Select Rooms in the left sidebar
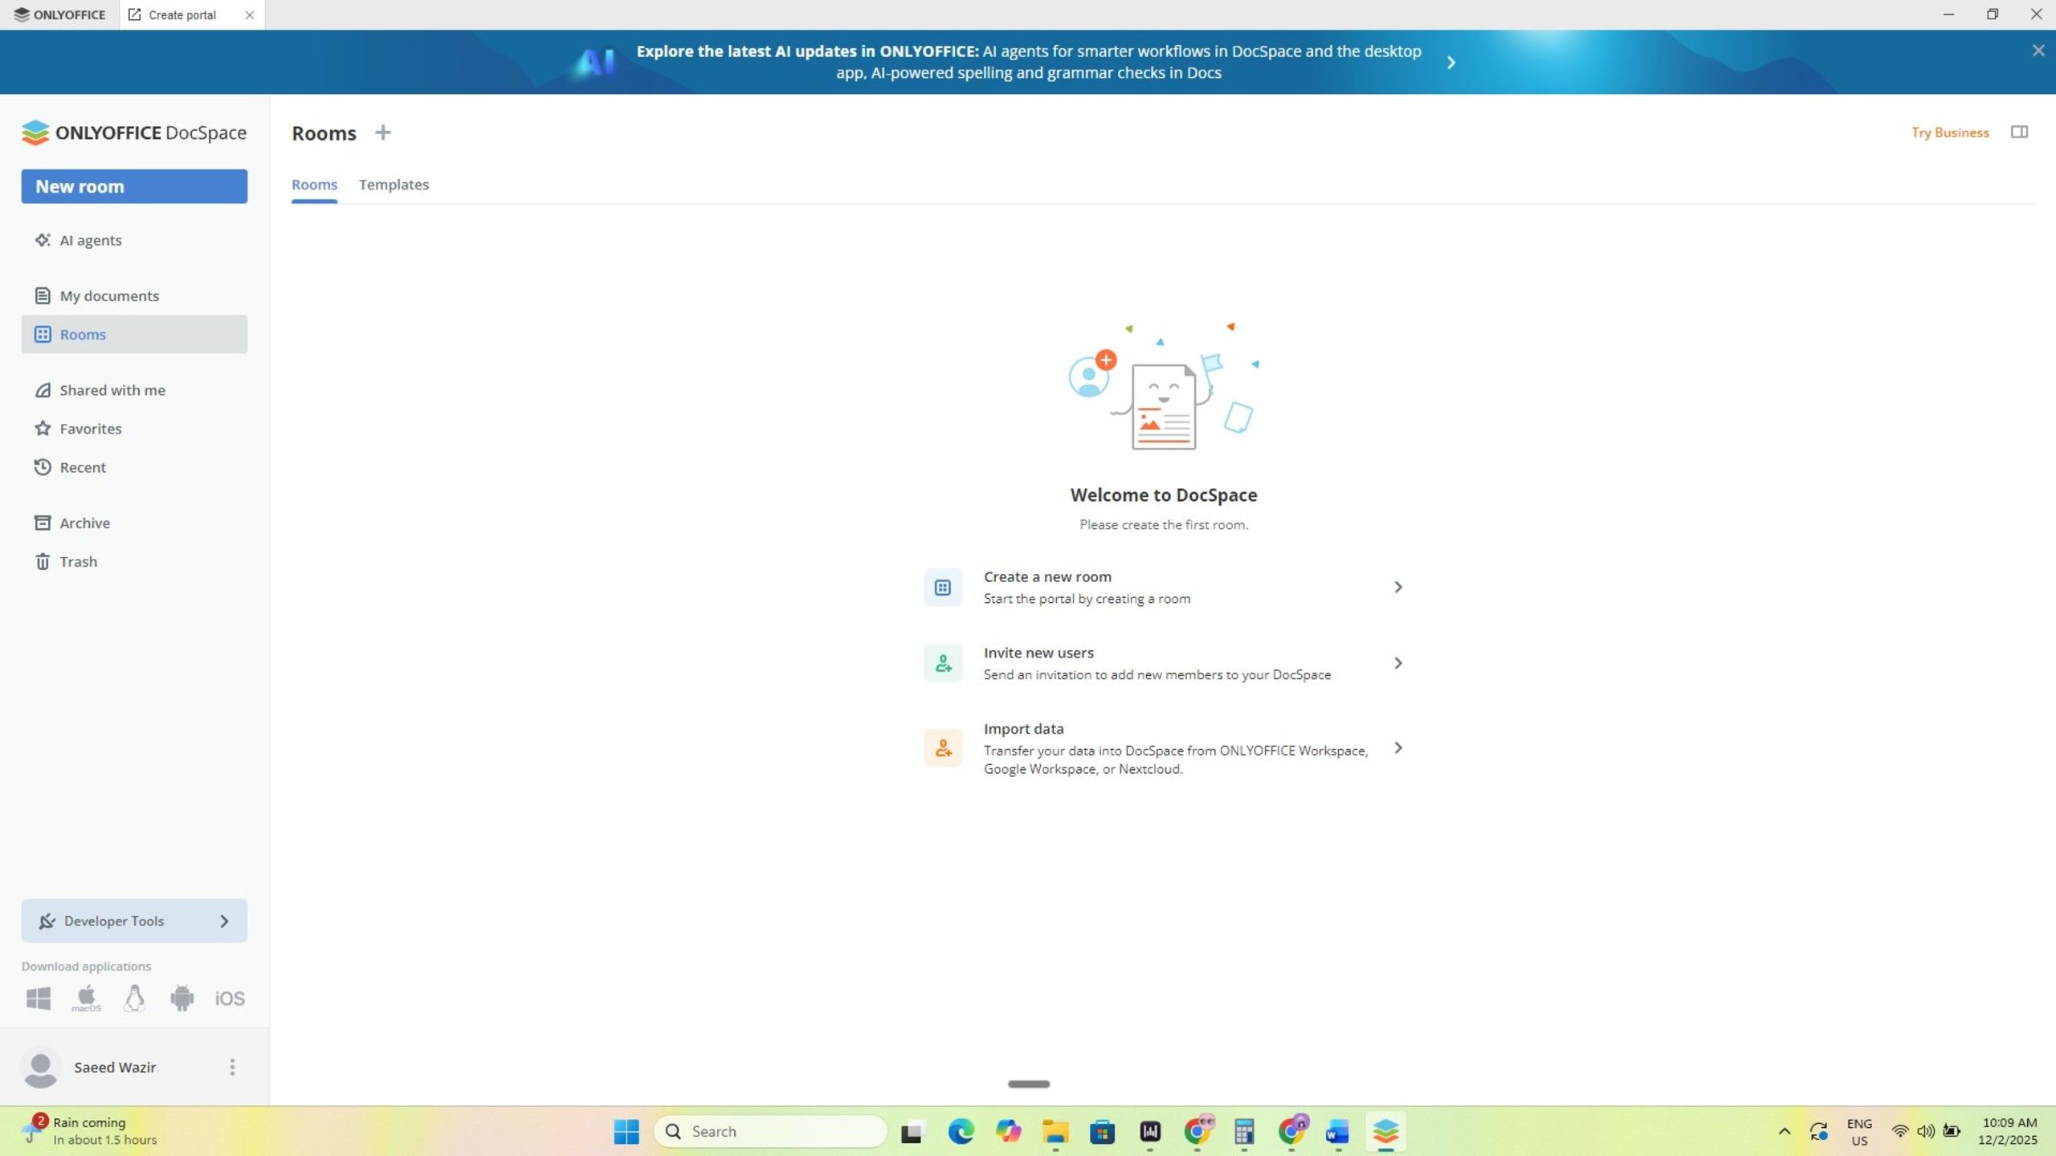 point(134,334)
